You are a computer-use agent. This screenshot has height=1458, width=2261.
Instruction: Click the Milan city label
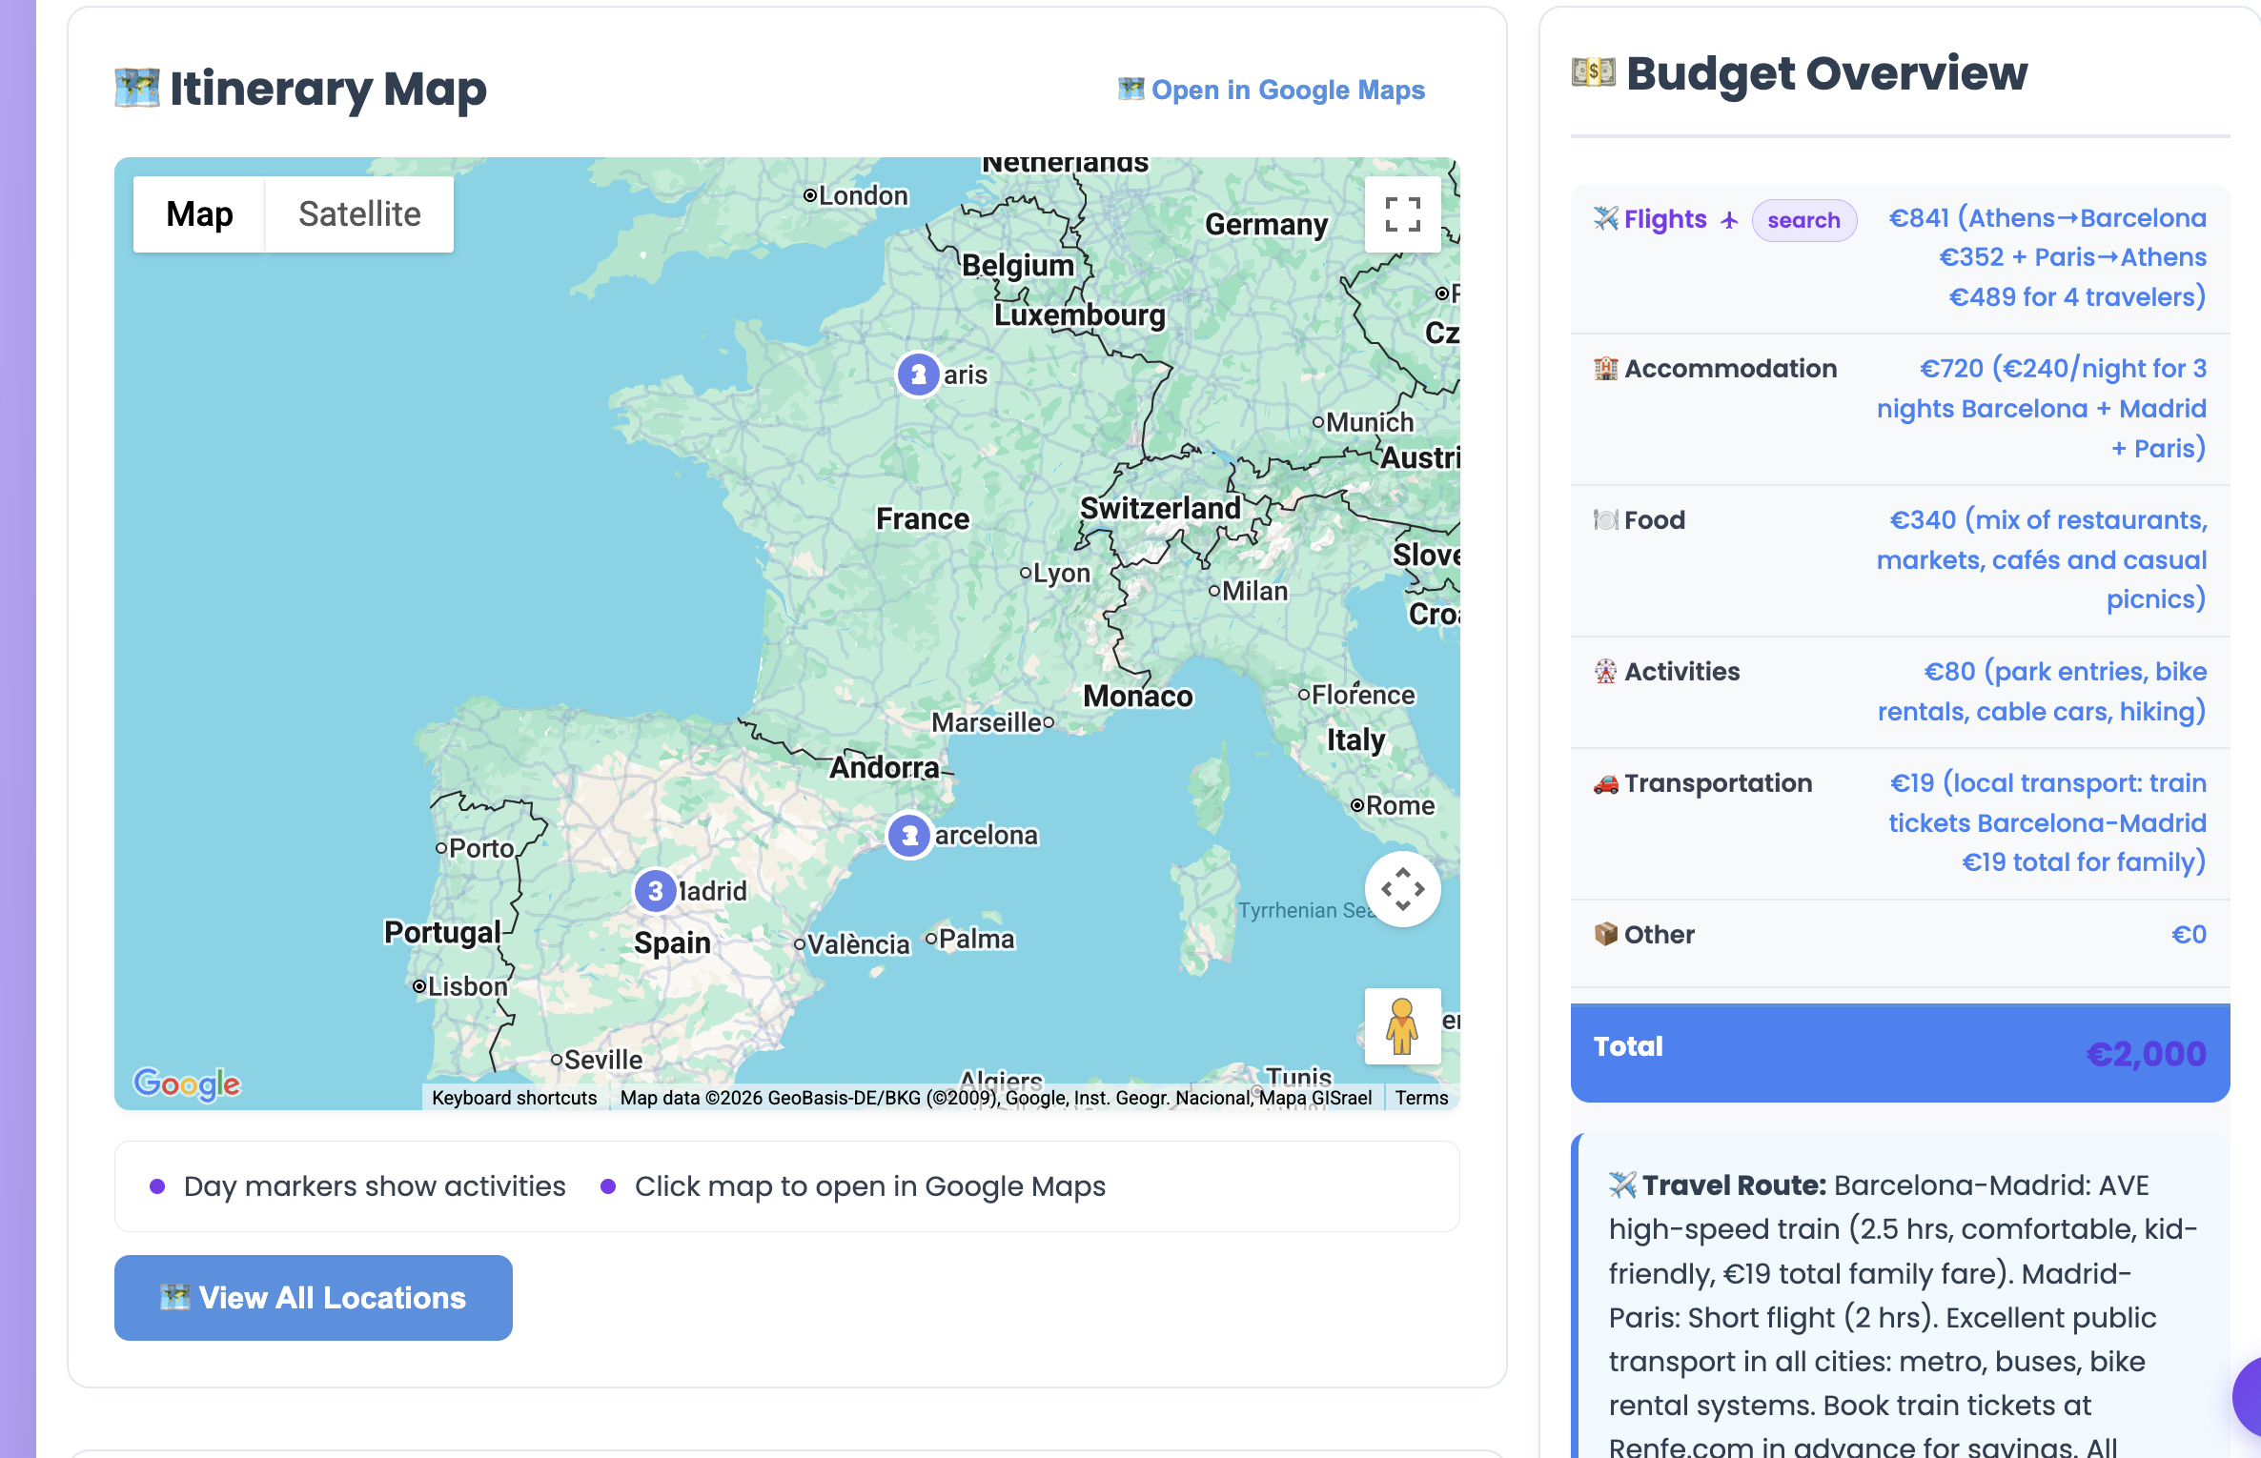[1254, 592]
